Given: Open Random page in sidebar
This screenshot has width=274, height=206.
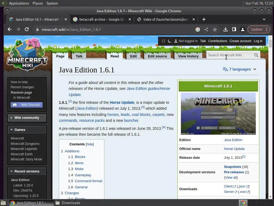Looking at the screenshot, I should click(21, 93).
